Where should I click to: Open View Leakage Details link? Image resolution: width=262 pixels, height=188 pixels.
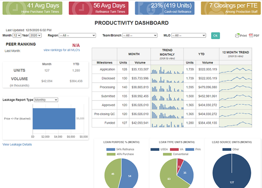click(17, 144)
